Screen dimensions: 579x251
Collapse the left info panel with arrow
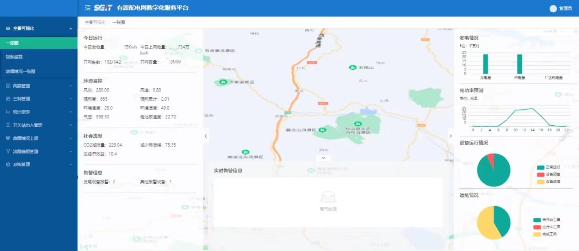tap(206, 136)
